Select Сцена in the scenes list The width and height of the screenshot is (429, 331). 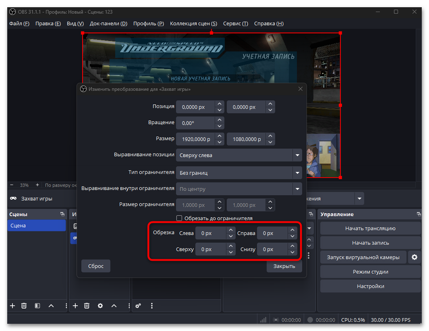(x=37, y=225)
